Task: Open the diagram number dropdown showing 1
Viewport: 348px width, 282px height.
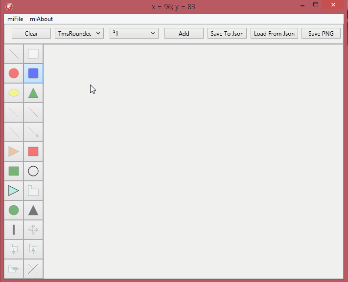Action: click(134, 33)
